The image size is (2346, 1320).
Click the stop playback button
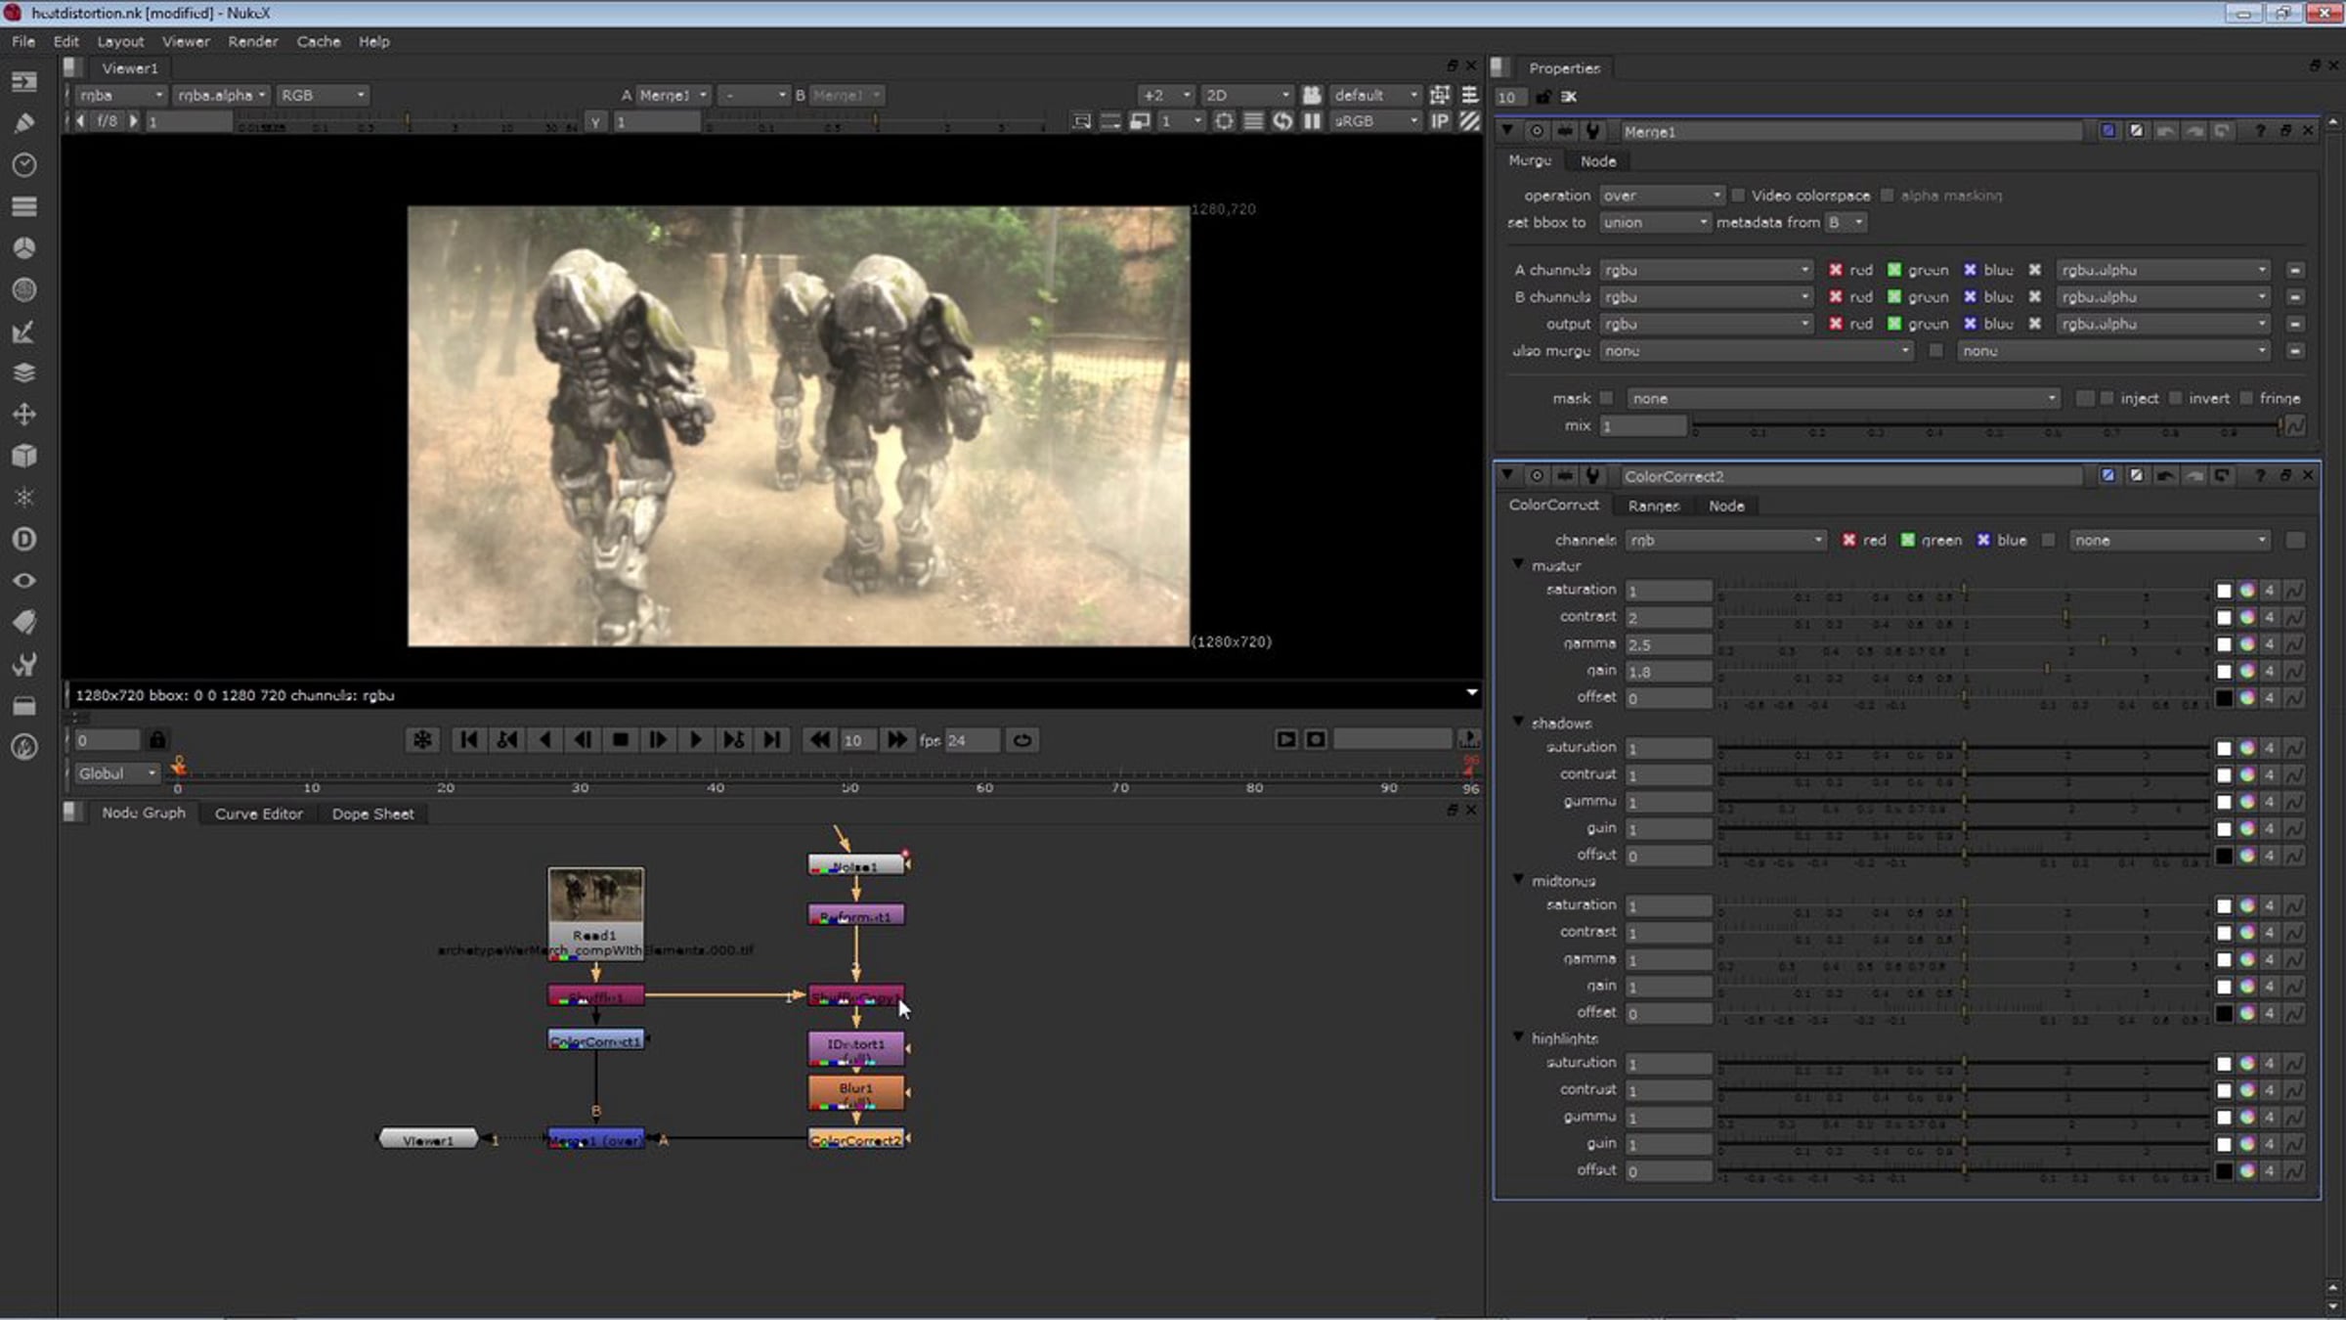(x=620, y=740)
